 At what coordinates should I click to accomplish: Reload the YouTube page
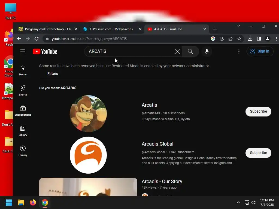pyautogui.click(x=37, y=39)
